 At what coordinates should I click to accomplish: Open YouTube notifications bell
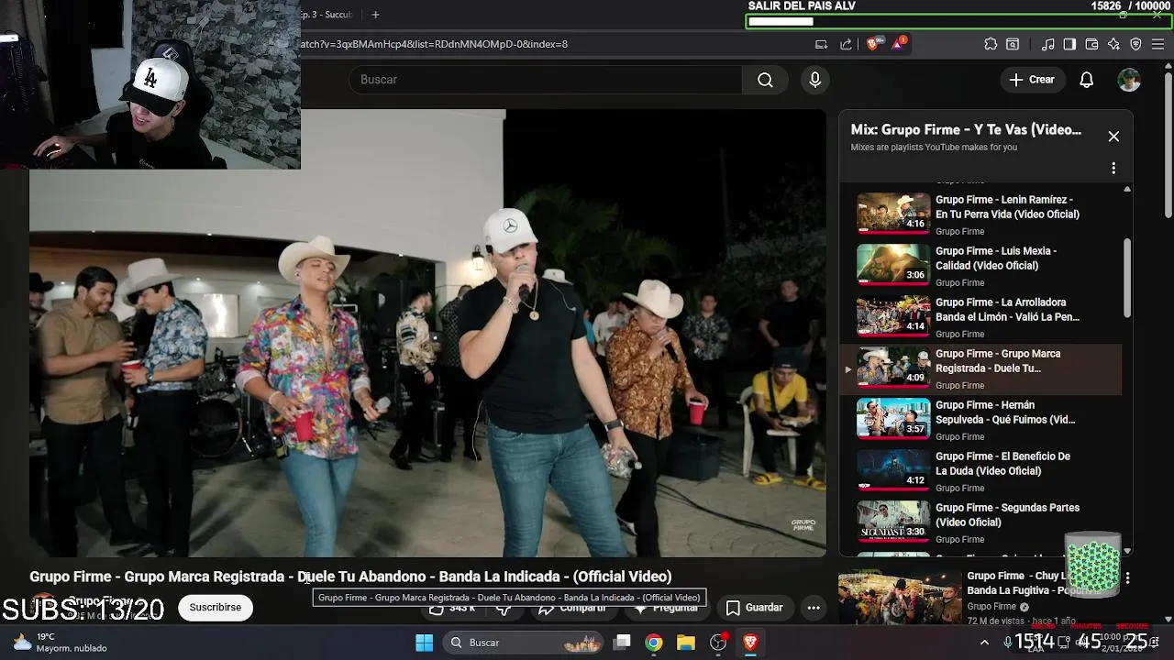pyautogui.click(x=1086, y=80)
